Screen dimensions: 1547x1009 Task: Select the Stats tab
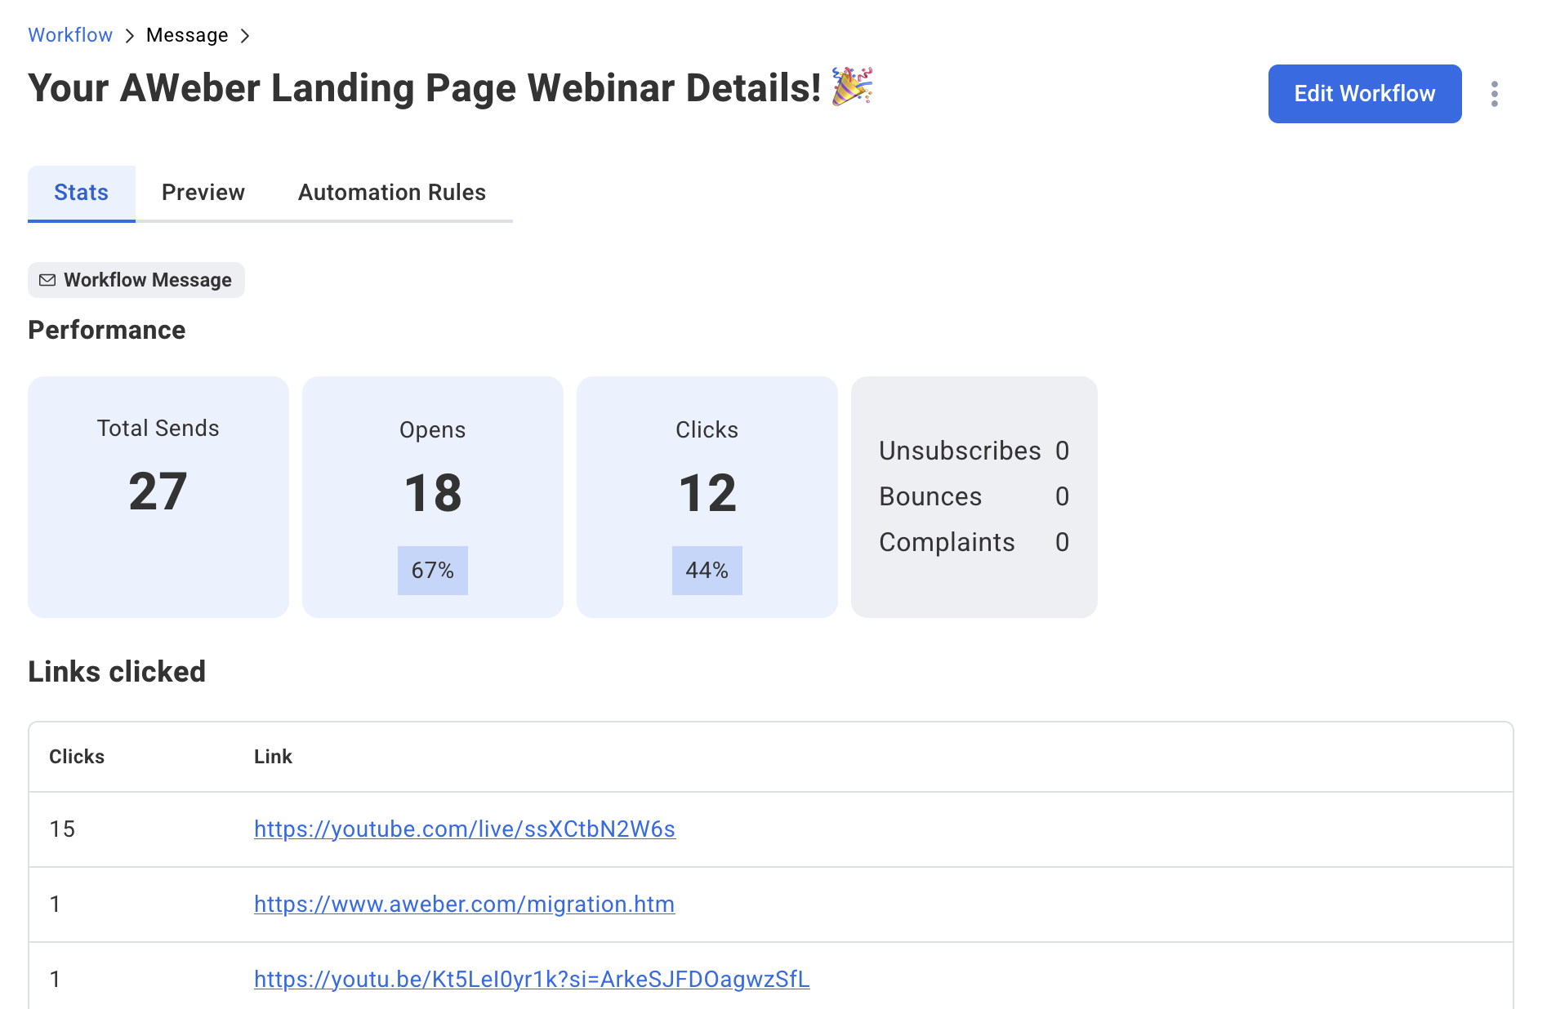[x=81, y=193]
